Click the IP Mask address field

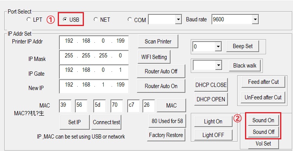94,57
